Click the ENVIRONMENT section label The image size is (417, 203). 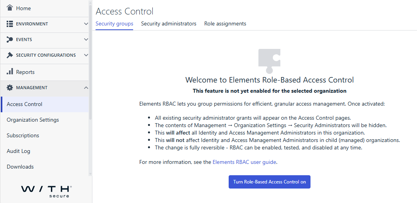[32, 24]
